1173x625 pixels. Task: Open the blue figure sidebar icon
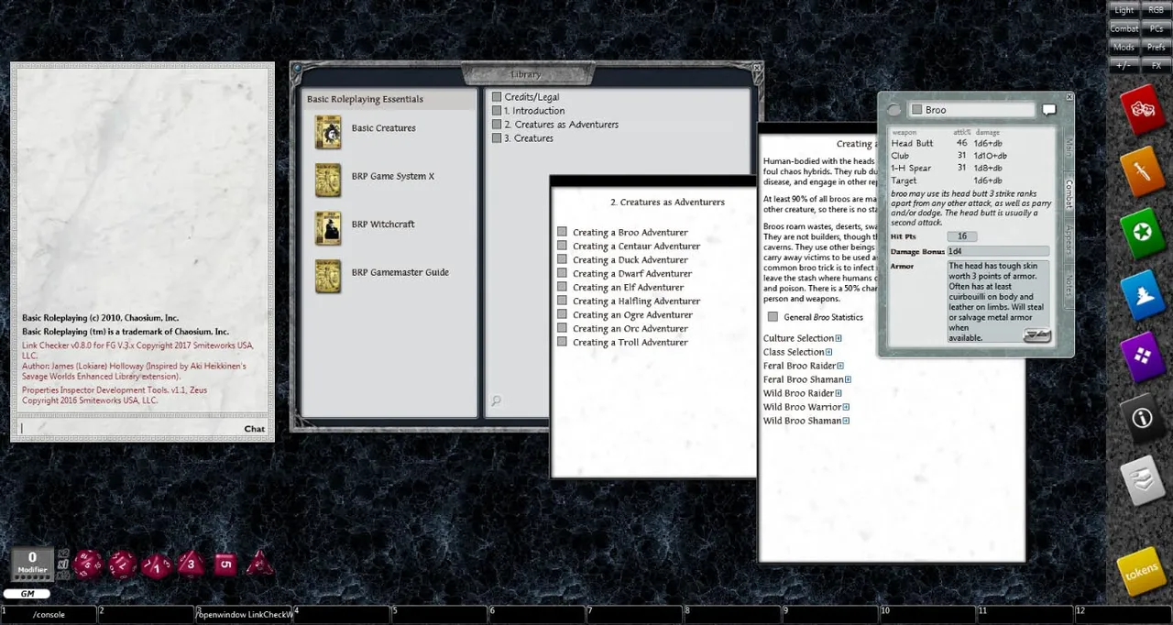pyautogui.click(x=1142, y=294)
